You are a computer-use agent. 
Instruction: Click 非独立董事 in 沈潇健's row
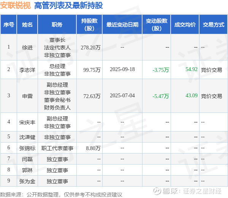[57, 137]
